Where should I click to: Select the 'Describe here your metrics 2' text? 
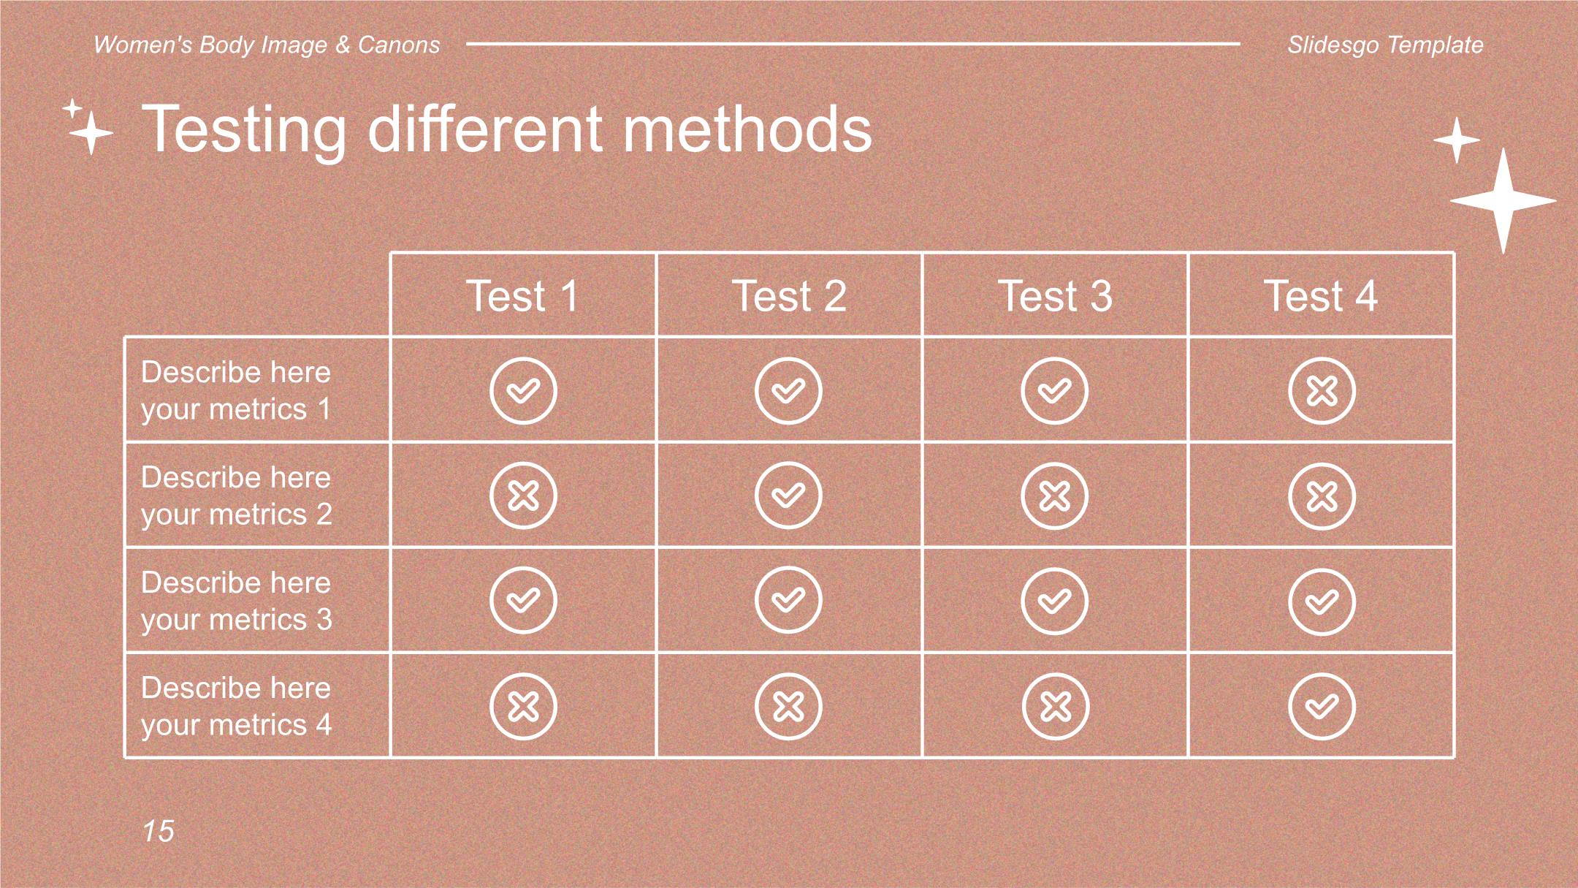236,496
